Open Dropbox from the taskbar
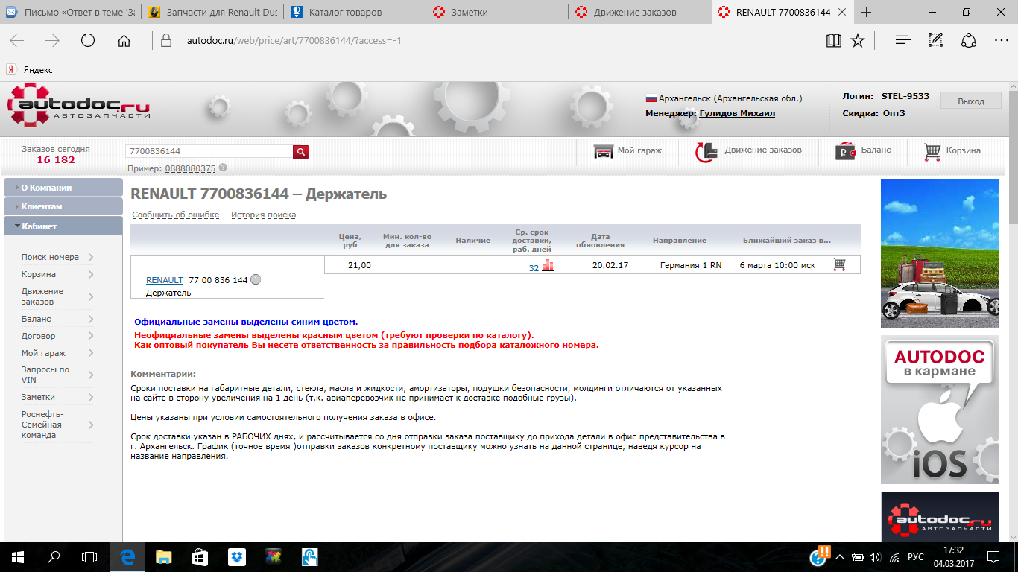Image resolution: width=1018 pixels, height=572 pixels. 236,556
